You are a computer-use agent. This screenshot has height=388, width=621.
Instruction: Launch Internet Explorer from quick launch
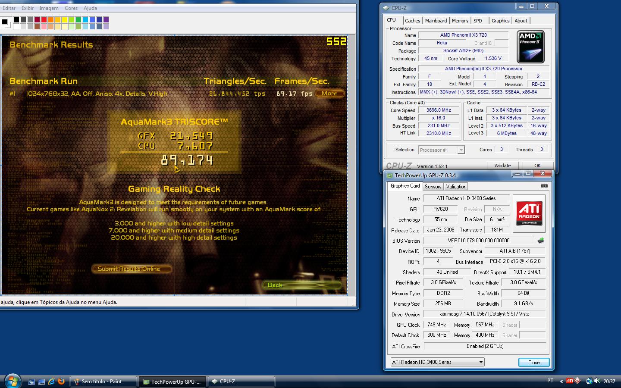(51, 382)
